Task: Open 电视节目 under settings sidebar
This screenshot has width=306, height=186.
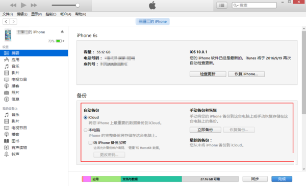Action: pos(34,79)
